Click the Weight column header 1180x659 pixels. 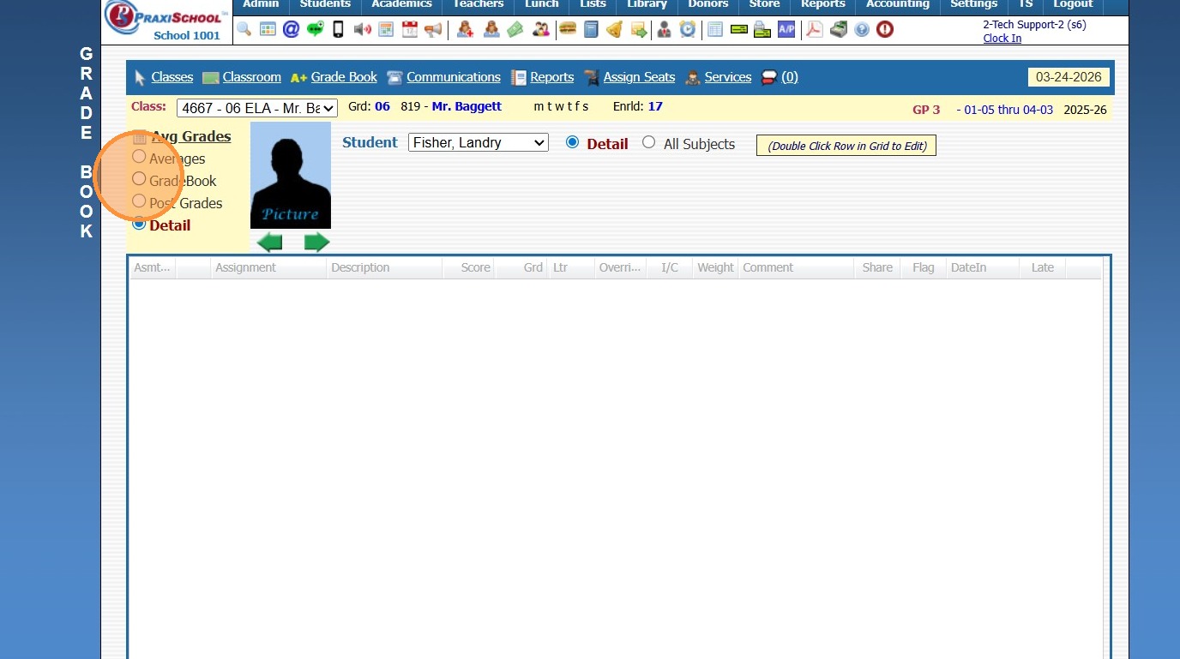(715, 267)
